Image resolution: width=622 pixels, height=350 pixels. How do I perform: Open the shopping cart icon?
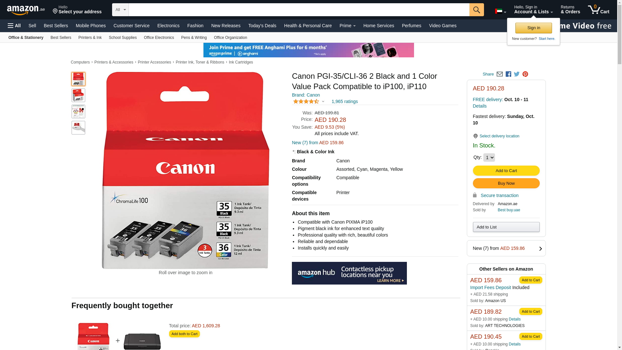pyautogui.click(x=598, y=9)
